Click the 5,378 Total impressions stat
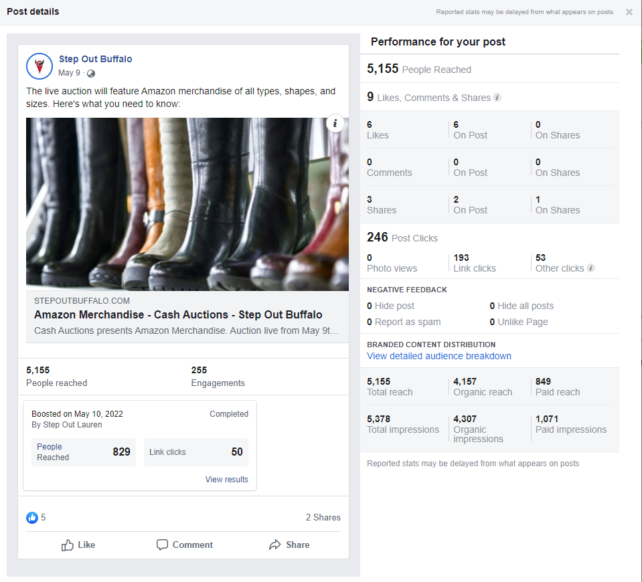Image resolution: width=642 pixels, height=582 pixels. (403, 424)
